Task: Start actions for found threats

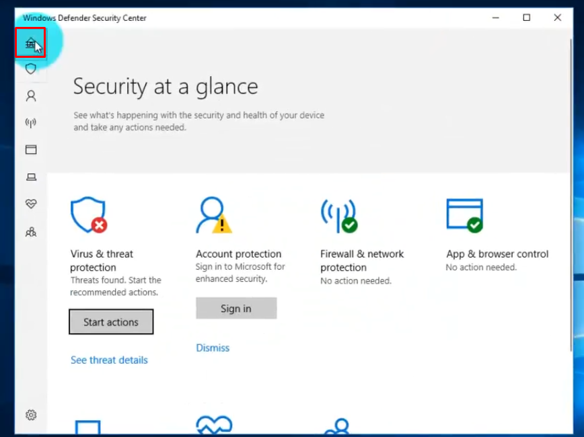Action: point(111,321)
